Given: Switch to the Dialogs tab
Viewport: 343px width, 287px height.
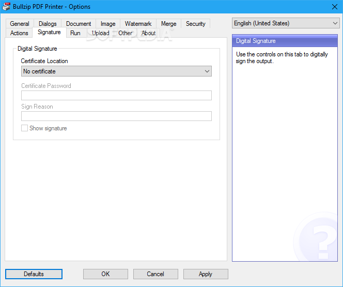Looking at the screenshot, I should pyautogui.click(x=48, y=24).
